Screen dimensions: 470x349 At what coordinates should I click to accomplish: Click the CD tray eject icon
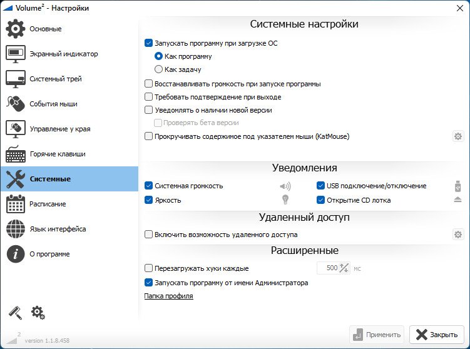point(457,200)
